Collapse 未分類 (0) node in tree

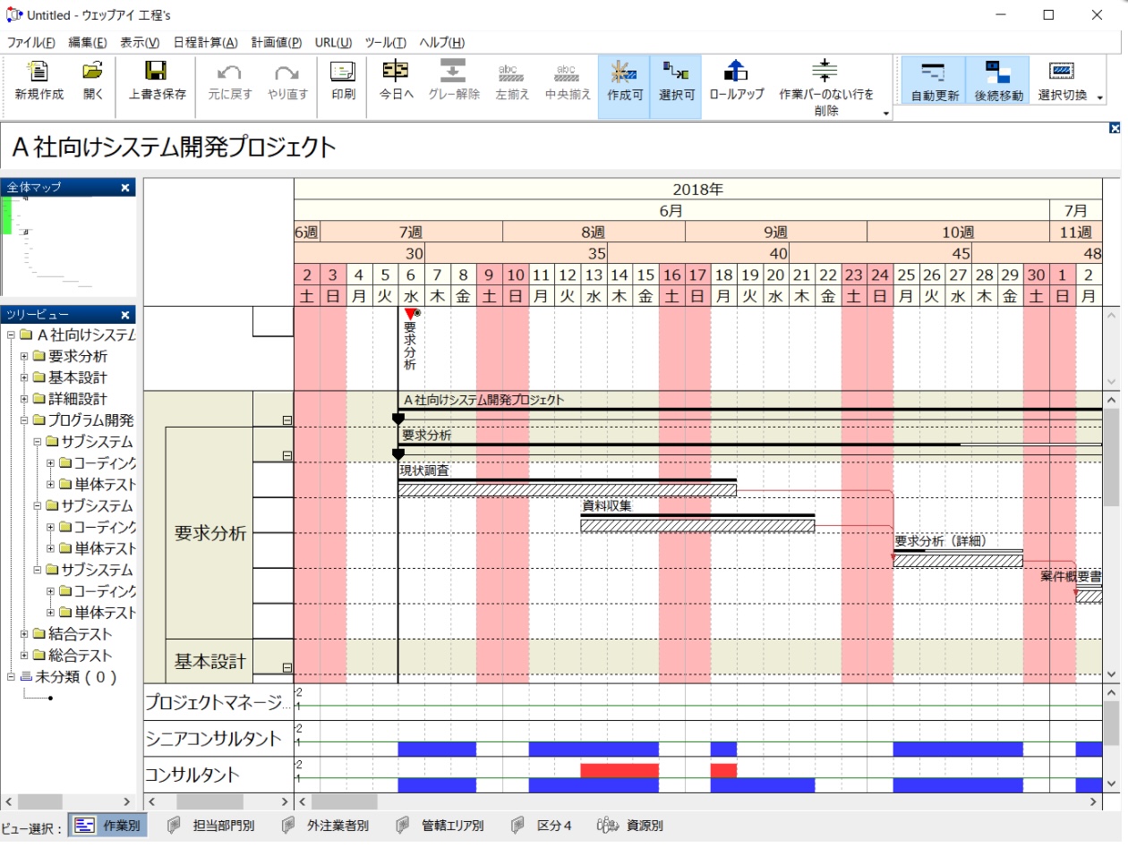coord(12,677)
